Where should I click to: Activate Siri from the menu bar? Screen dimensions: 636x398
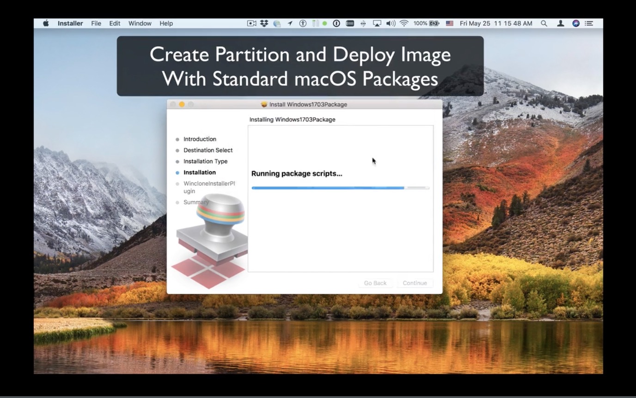(x=576, y=23)
